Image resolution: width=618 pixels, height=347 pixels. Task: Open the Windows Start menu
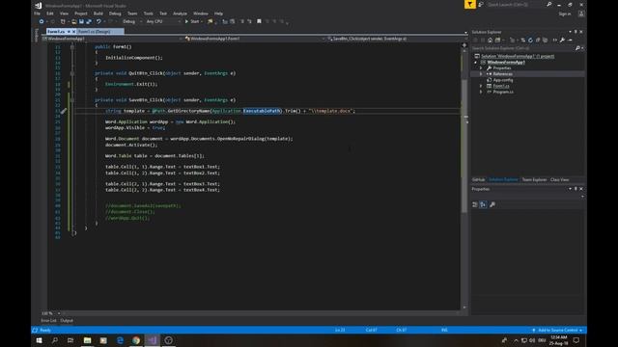[39, 340]
